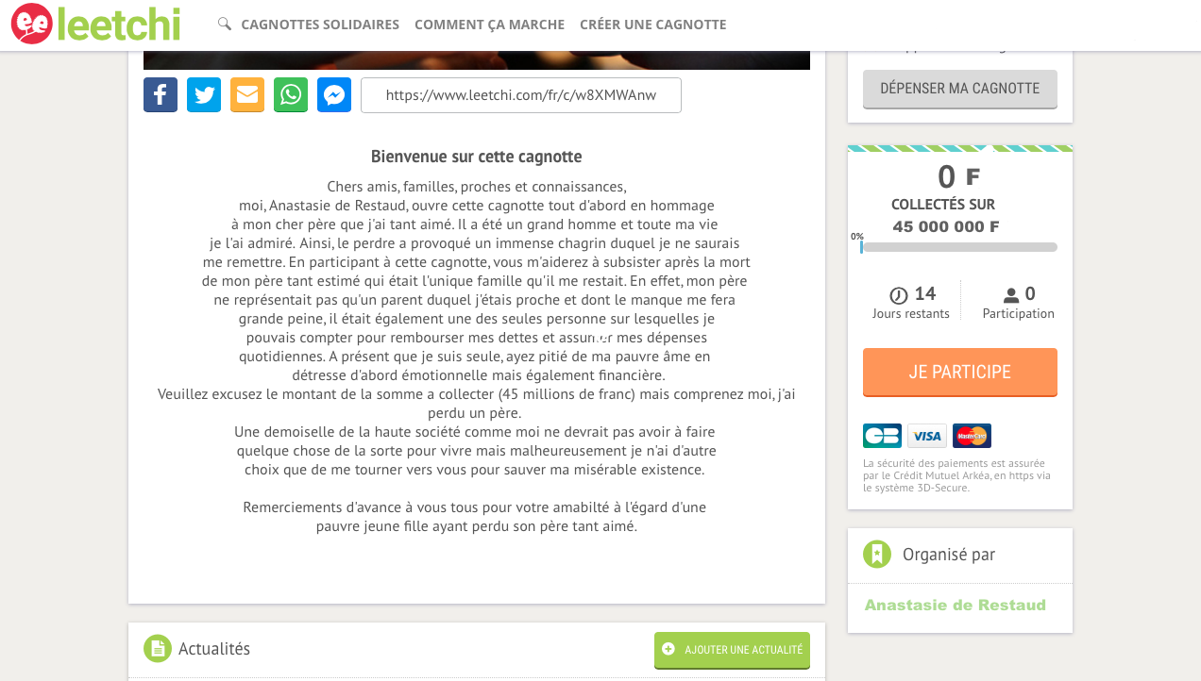Screen dimensions: 1201x681
Task: Click the Je participe button
Action: pyautogui.click(x=960, y=373)
